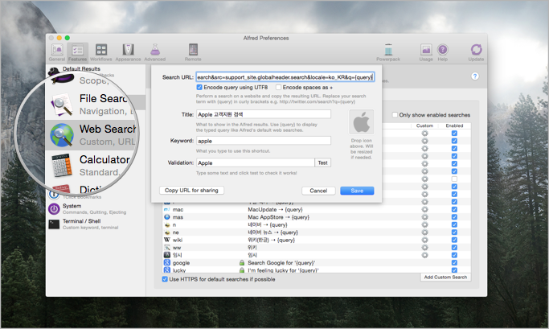Screen dimensions: 549x329
Task: Click the Test validation button
Action: point(323,162)
